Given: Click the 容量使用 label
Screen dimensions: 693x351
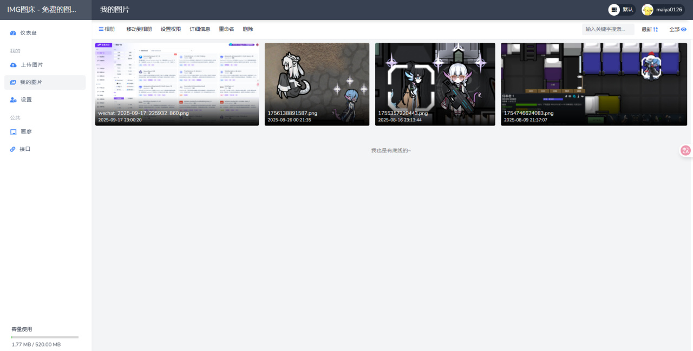Looking at the screenshot, I should 22,329.
